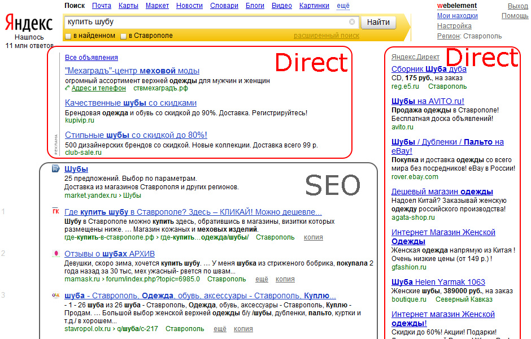Open копия link for olx result
This screenshot has width=531, height=339.
pos(243,329)
